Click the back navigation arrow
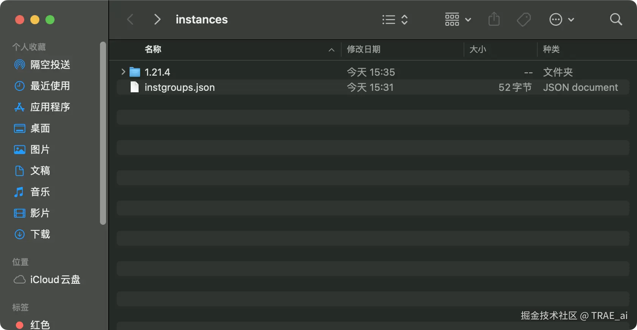This screenshot has height=330, width=637. (x=130, y=19)
